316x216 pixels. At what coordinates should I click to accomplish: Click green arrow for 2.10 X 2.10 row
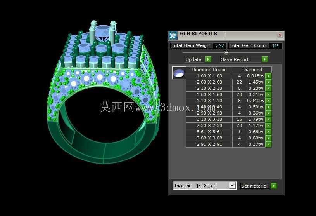pos(268,89)
